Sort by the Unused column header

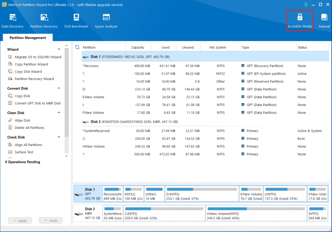point(188,47)
